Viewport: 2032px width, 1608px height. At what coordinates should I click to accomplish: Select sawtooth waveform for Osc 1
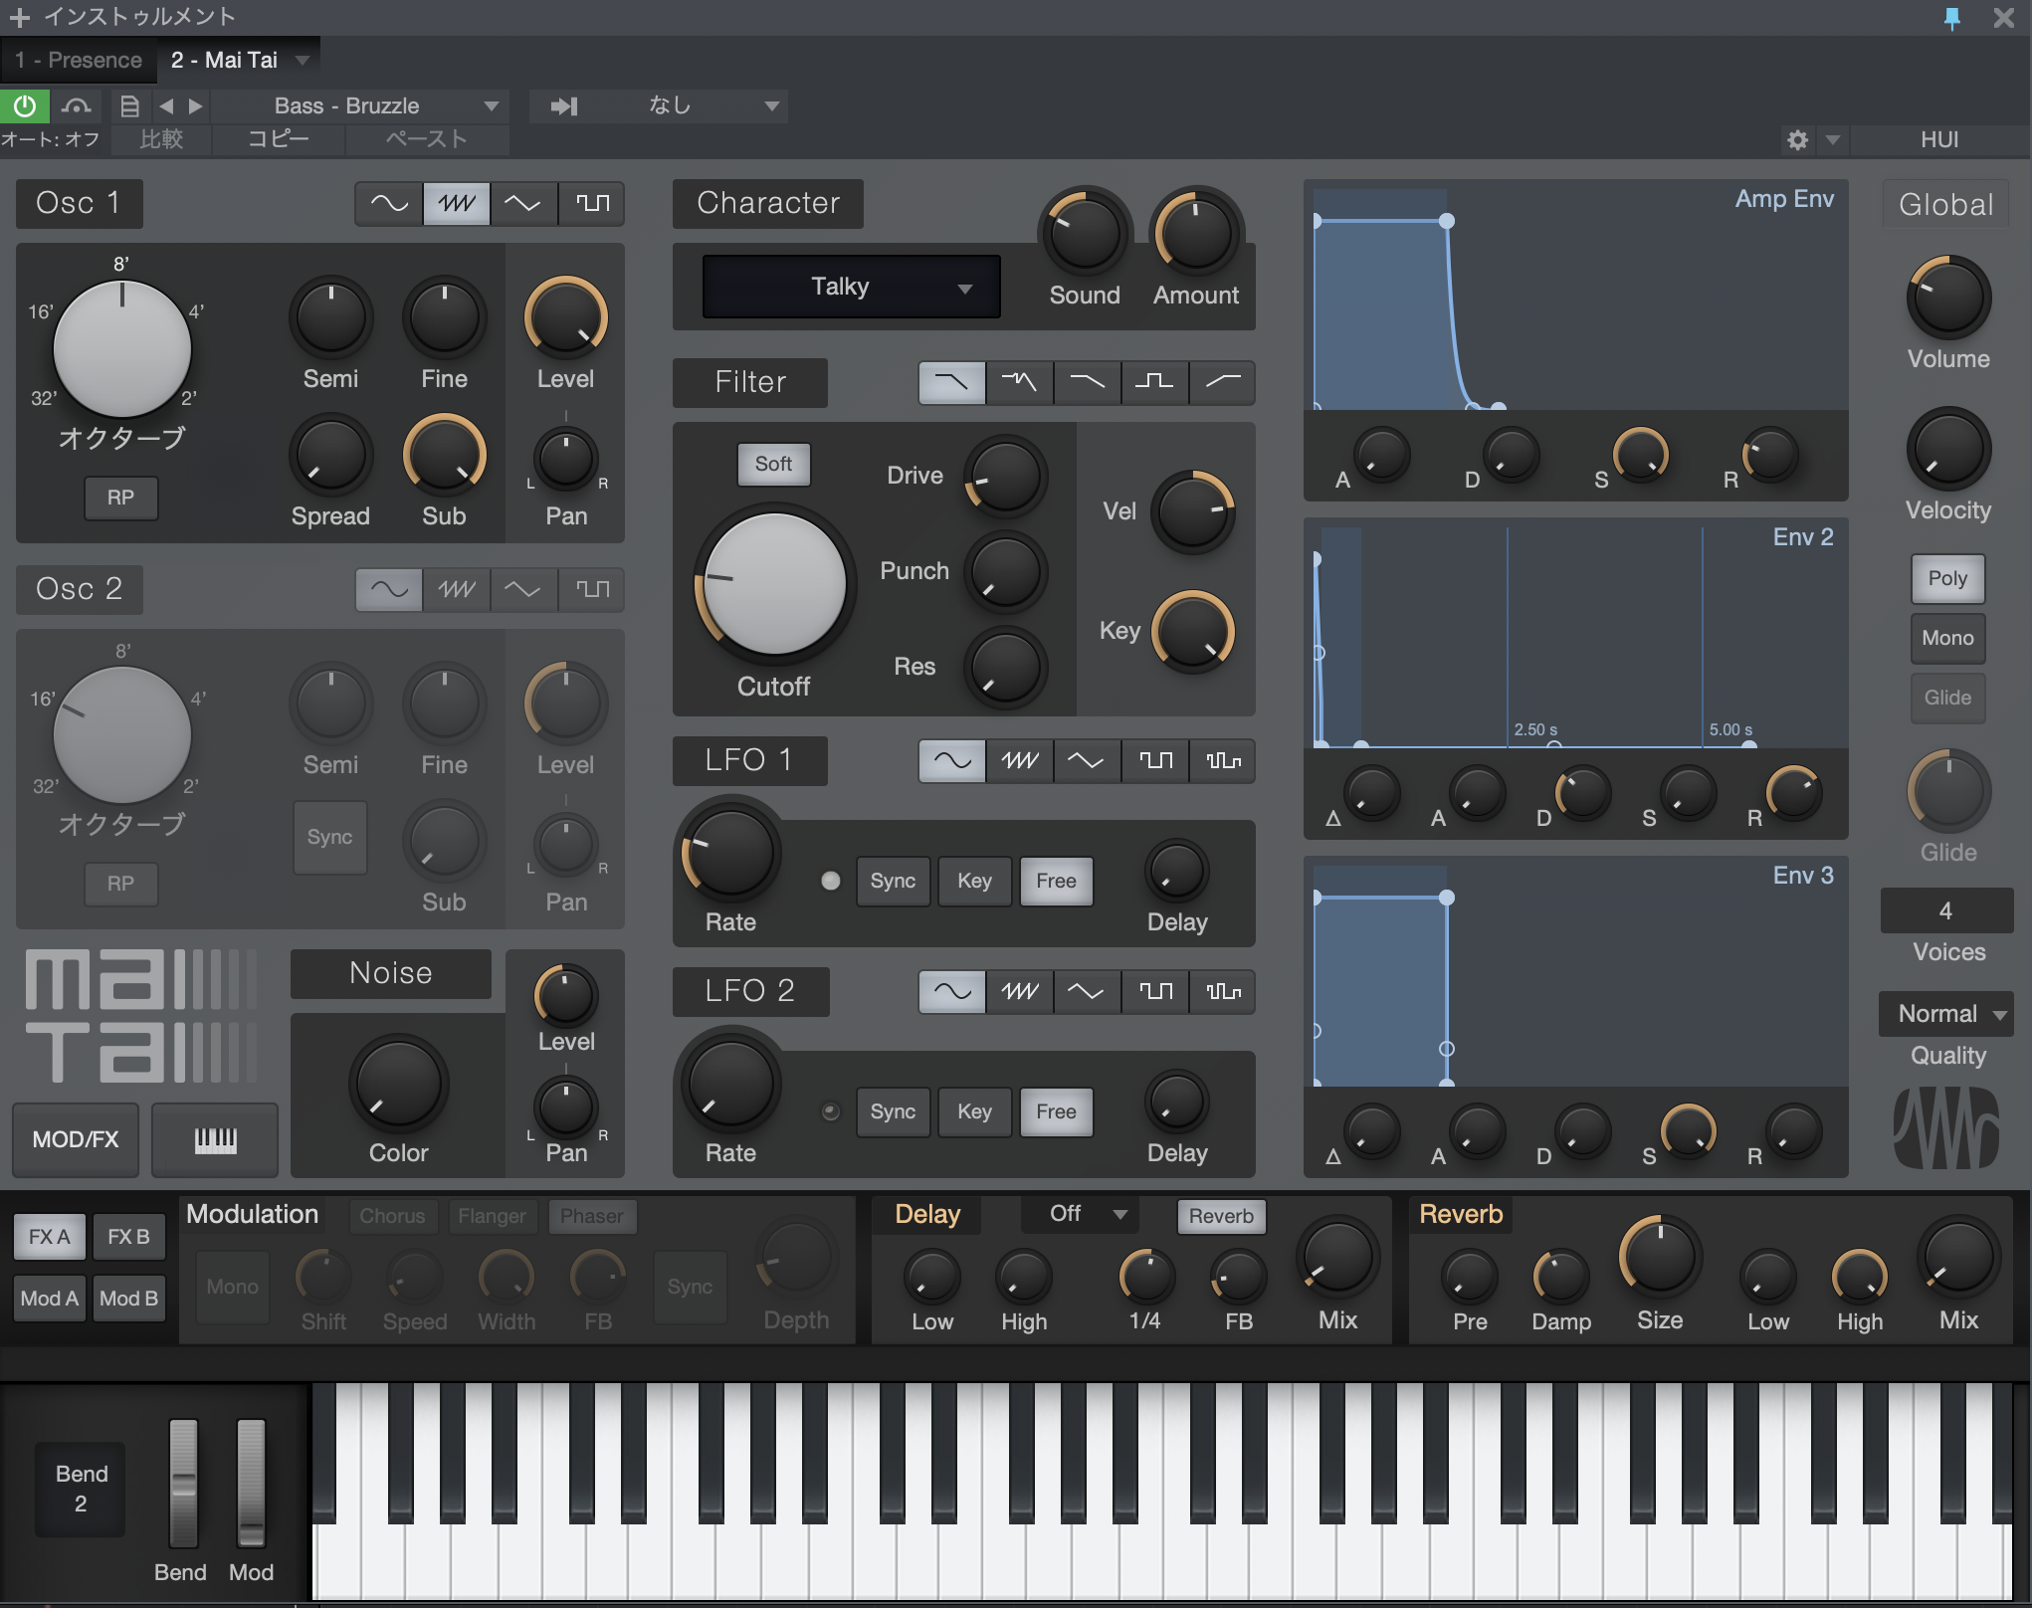click(457, 203)
